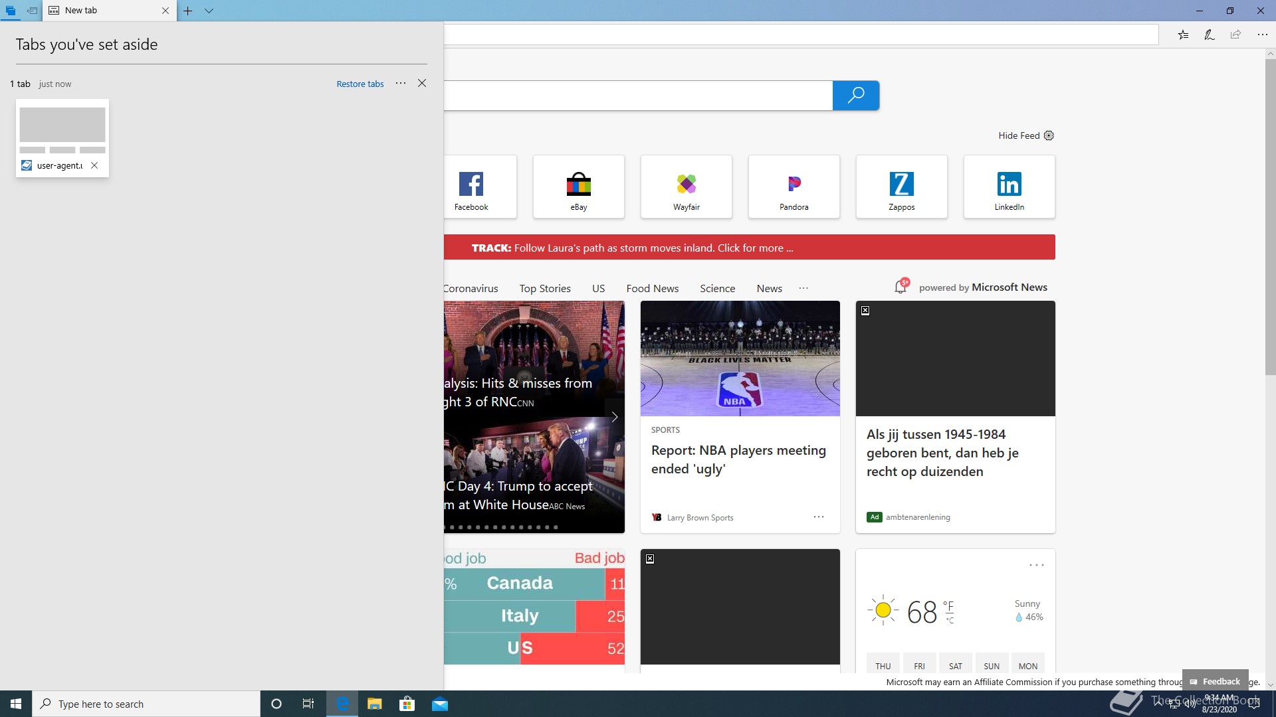
Task: Select the Food News tab
Action: [x=652, y=288]
